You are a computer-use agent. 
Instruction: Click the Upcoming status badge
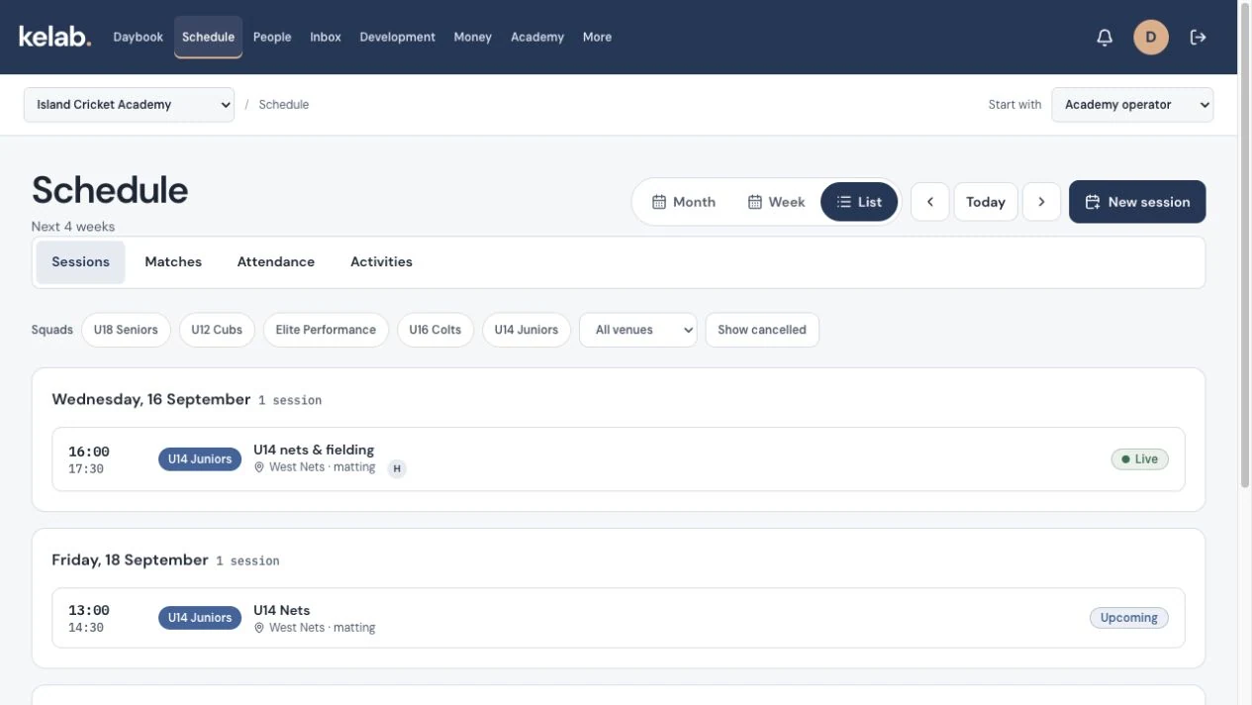click(x=1129, y=618)
